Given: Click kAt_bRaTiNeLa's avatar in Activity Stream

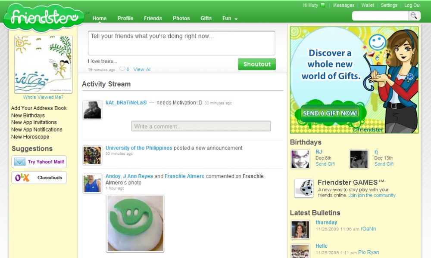Looking at the screenshot, I should coord(92,110).
